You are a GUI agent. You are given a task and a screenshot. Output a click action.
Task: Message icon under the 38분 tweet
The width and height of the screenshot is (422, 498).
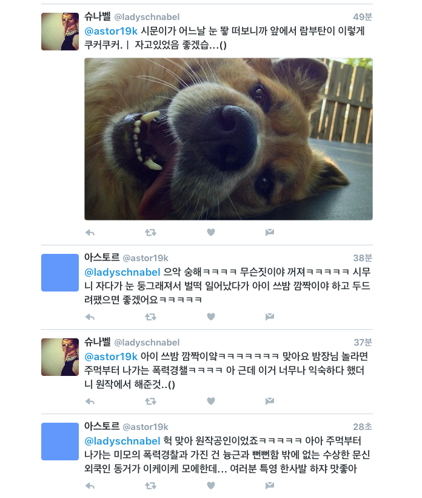click(x=269, y=316)
